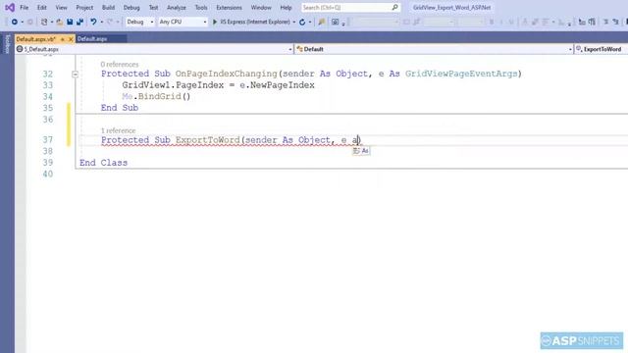The image size is (628, 353).
Task: Open the View menu
Action: tap(61, 8)
